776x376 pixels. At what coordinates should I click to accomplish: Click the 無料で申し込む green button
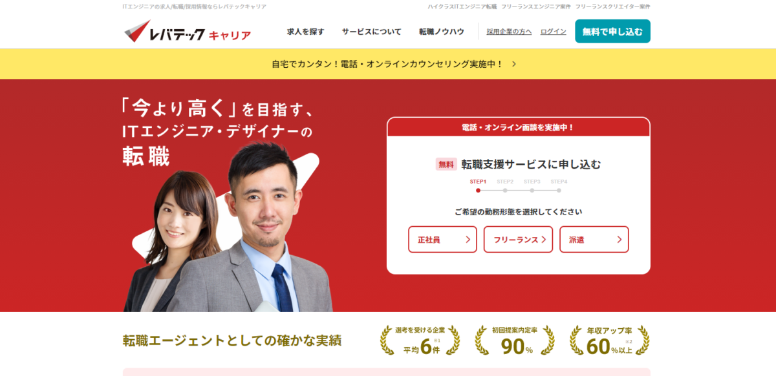click(612, 30)
